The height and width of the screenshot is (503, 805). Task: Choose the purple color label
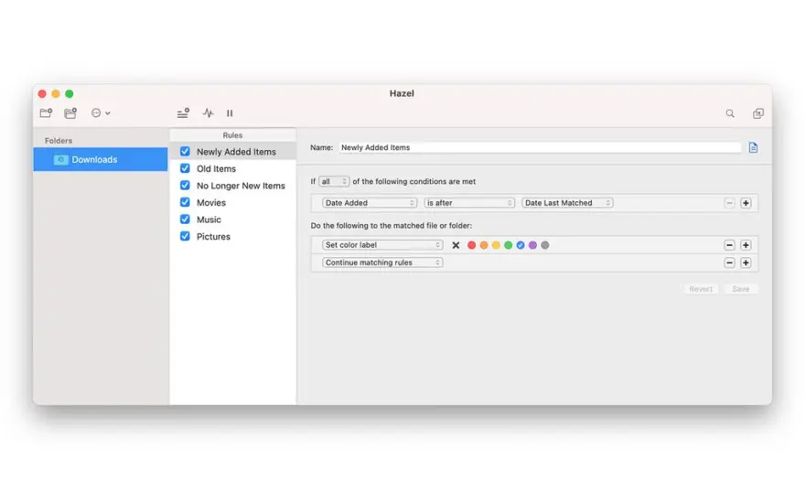coord(533,245)
